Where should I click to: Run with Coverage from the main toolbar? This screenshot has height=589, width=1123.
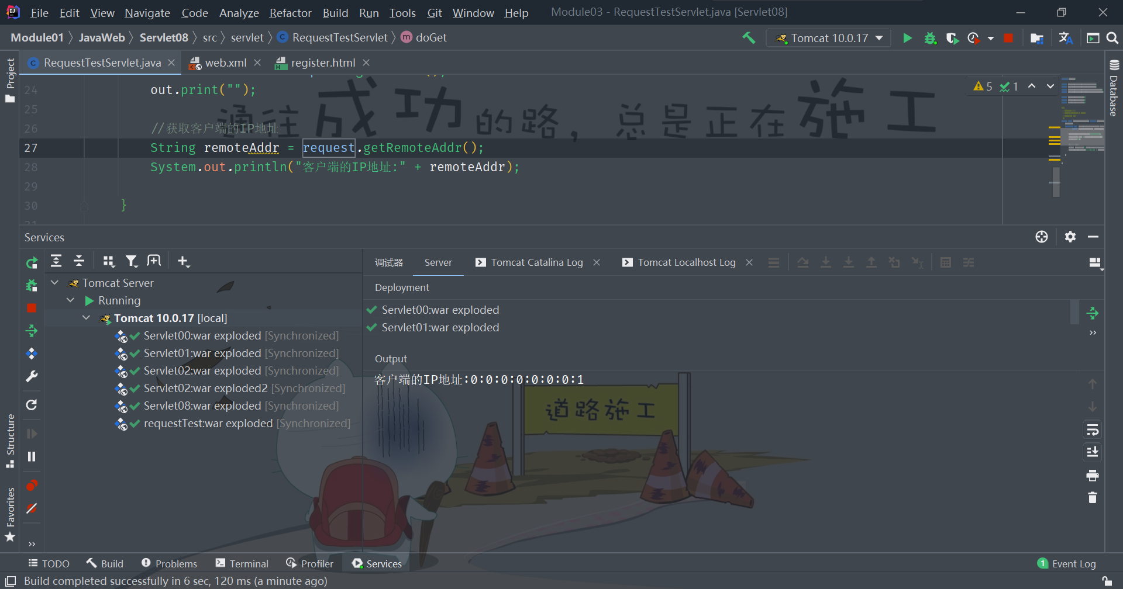click(x=952, y=38)
